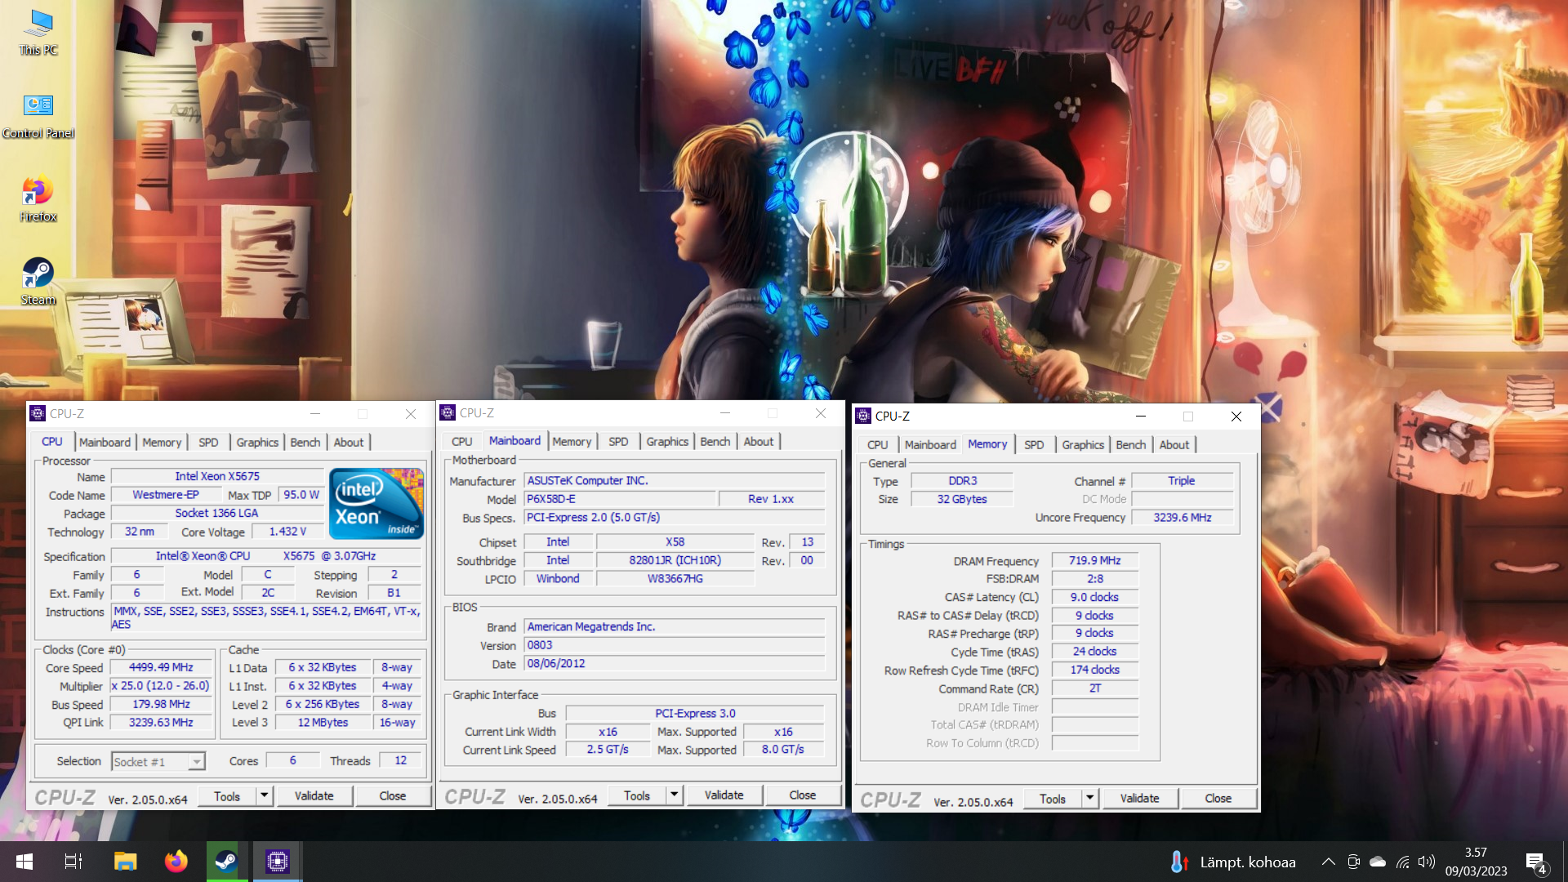Image resolution: width=1568 pixels, height=882 pixels.
Task: Click Validate in right CPU-Z window
Action: point(1140,798)
